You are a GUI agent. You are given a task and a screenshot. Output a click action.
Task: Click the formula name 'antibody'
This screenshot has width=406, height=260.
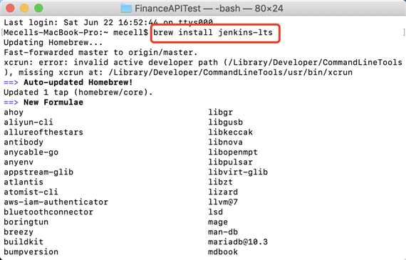(x=24, y=142)
